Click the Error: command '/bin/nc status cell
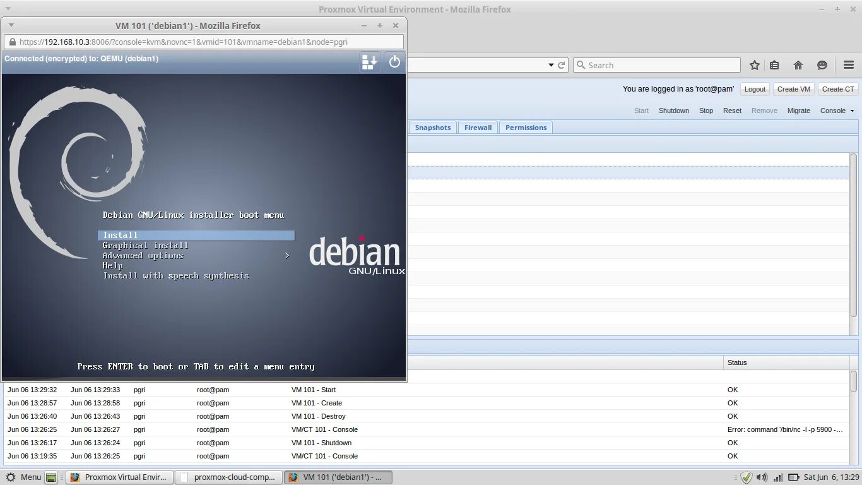This screenshot has height=485, width=862. (x=785, y=429)
